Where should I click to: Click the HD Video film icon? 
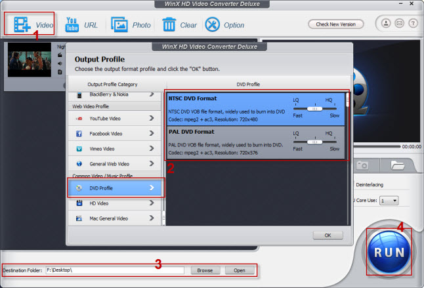79,203
